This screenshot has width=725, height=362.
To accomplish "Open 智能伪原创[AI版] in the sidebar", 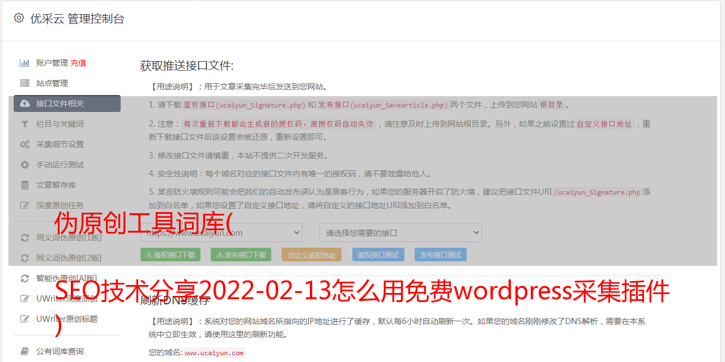I will pos(67,278).
